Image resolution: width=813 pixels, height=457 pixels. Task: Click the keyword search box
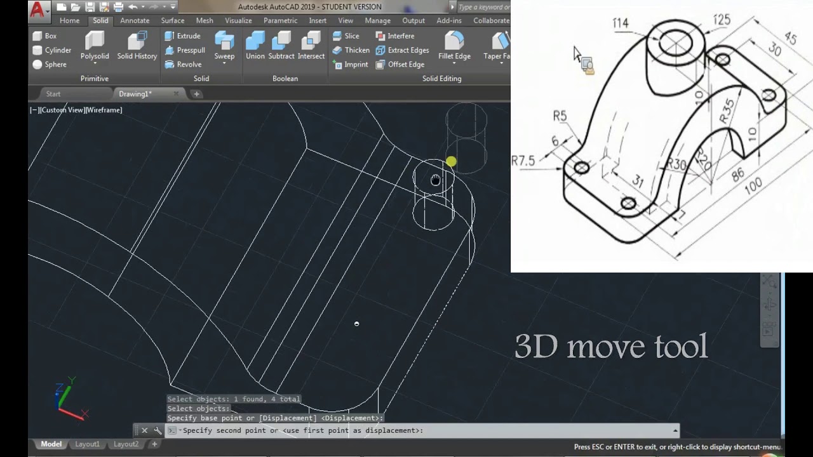point(484,7)
